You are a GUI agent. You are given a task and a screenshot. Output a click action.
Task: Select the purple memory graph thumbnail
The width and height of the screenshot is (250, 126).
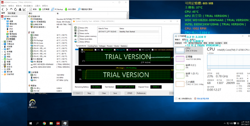point(180,59)
